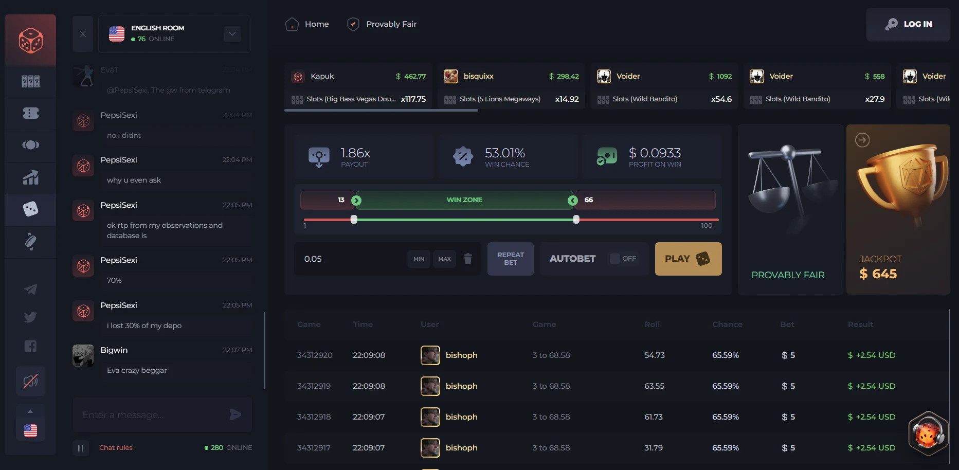
Task: Open the coin flip sidebar icon
Action: click(30, 145)
